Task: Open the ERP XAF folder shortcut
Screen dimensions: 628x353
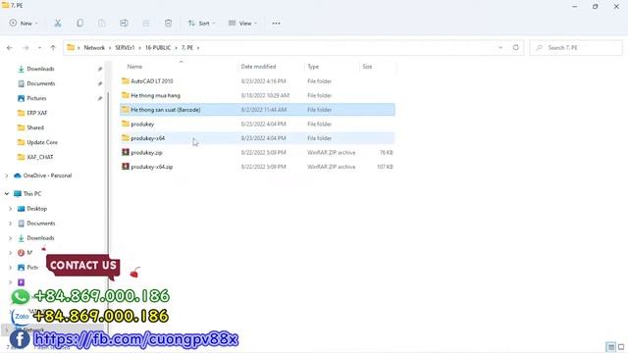Action: point(37,113)
